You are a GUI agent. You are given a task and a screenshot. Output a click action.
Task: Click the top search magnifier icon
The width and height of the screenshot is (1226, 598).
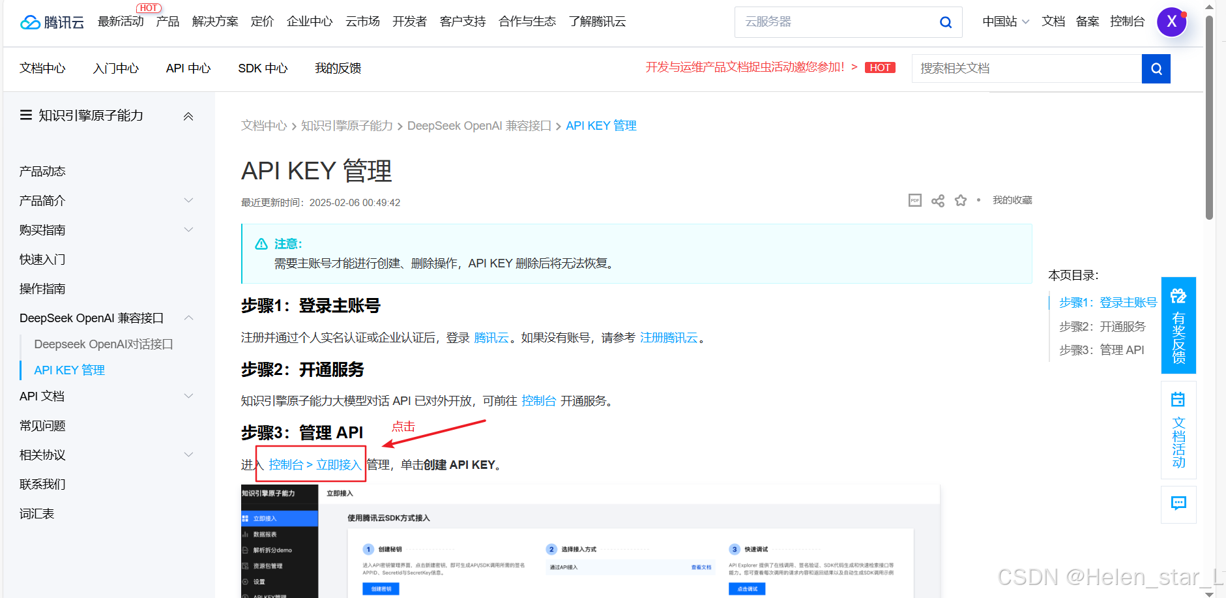coord(946,22)
